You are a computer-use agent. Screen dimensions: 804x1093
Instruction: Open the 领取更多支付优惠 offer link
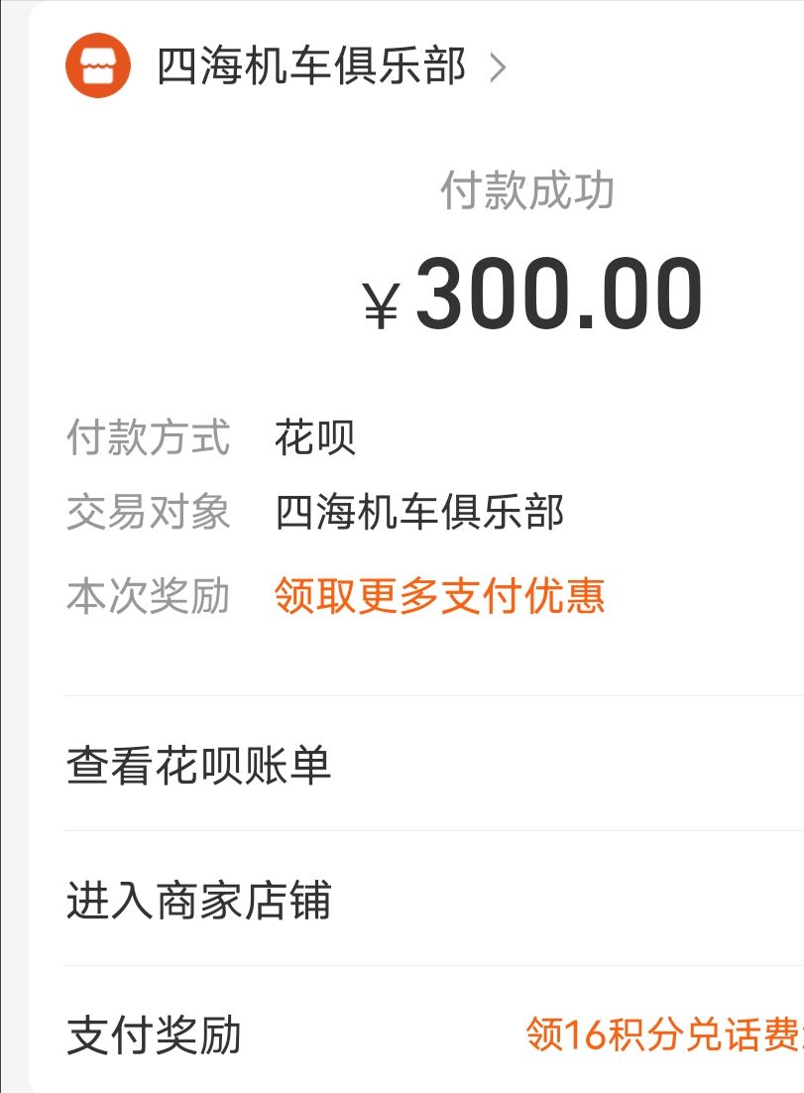439,596
